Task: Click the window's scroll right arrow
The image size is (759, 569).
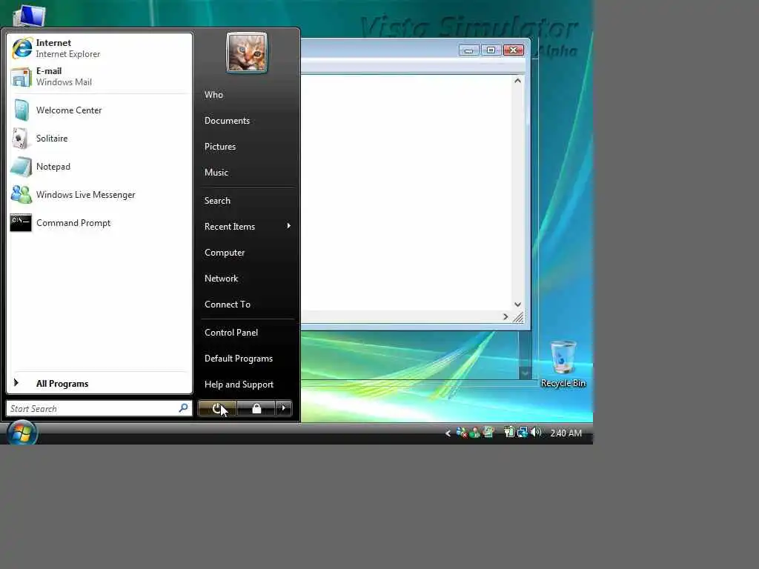Action: coord(506,317)
